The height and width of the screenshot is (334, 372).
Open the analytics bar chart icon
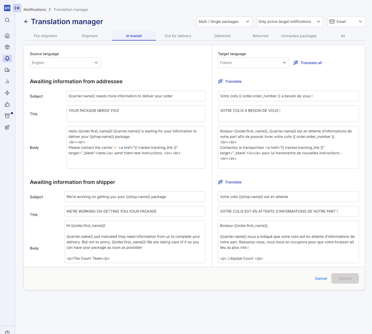coord(7,82)
